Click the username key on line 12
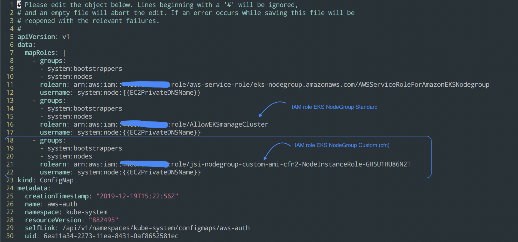Viewport: 518px width, 242px height. tap(55, 93)
